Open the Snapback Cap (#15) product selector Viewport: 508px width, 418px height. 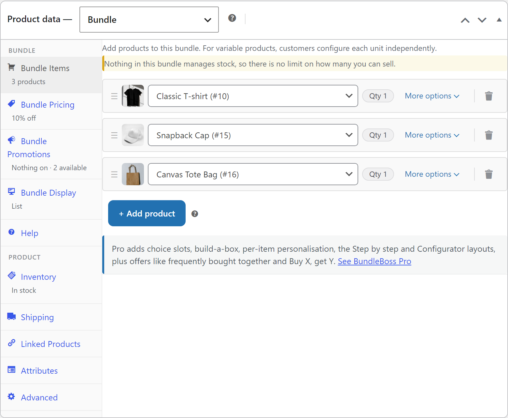253,135
